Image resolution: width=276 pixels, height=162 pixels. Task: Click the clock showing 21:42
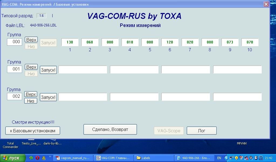click(268, 158)
